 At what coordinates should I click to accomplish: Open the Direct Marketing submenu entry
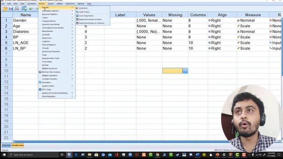57,96
